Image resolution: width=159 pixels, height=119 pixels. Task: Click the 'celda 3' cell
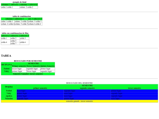point(24,38)
